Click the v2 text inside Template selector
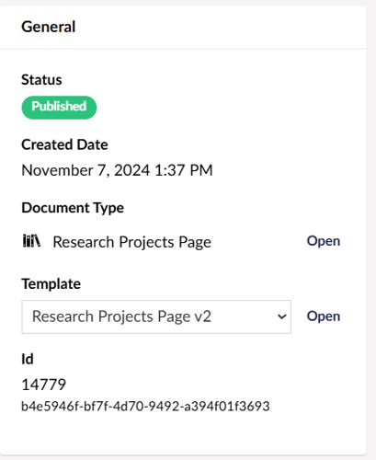The height and width of the screenshot is (460, 376). [x=203, y=316]
